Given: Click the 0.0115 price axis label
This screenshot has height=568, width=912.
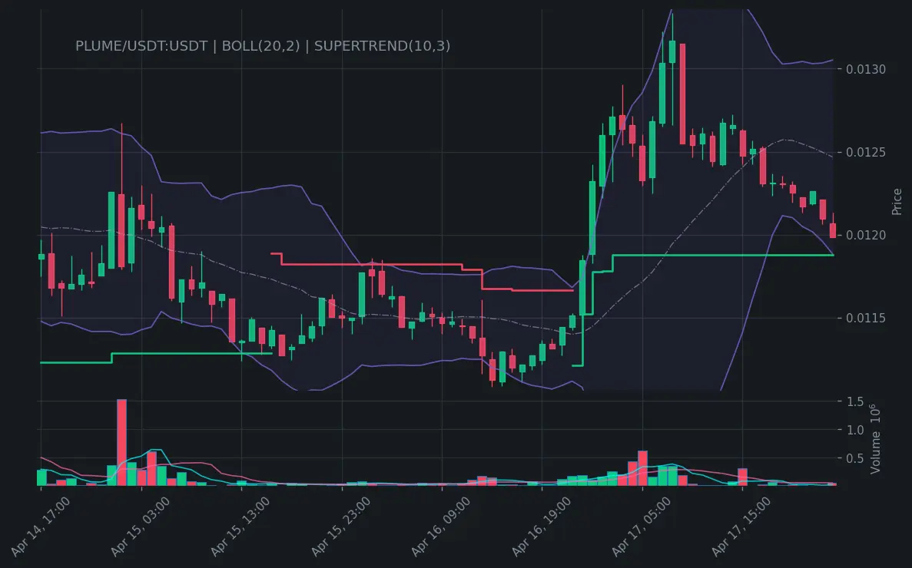Looking at the screenshot, I should pos(865,318).
